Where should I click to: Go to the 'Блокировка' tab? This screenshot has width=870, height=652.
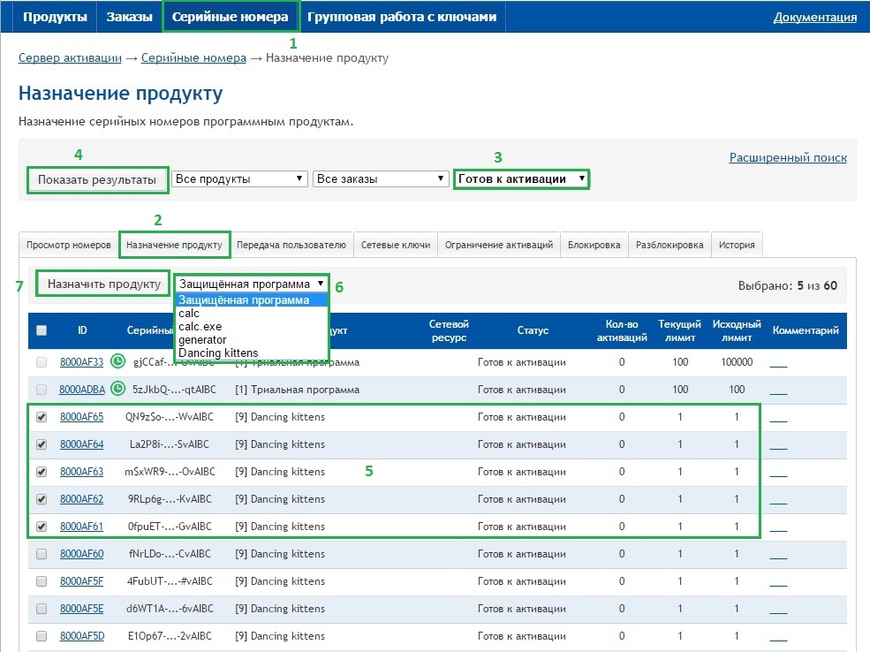(x=594, y=245)
